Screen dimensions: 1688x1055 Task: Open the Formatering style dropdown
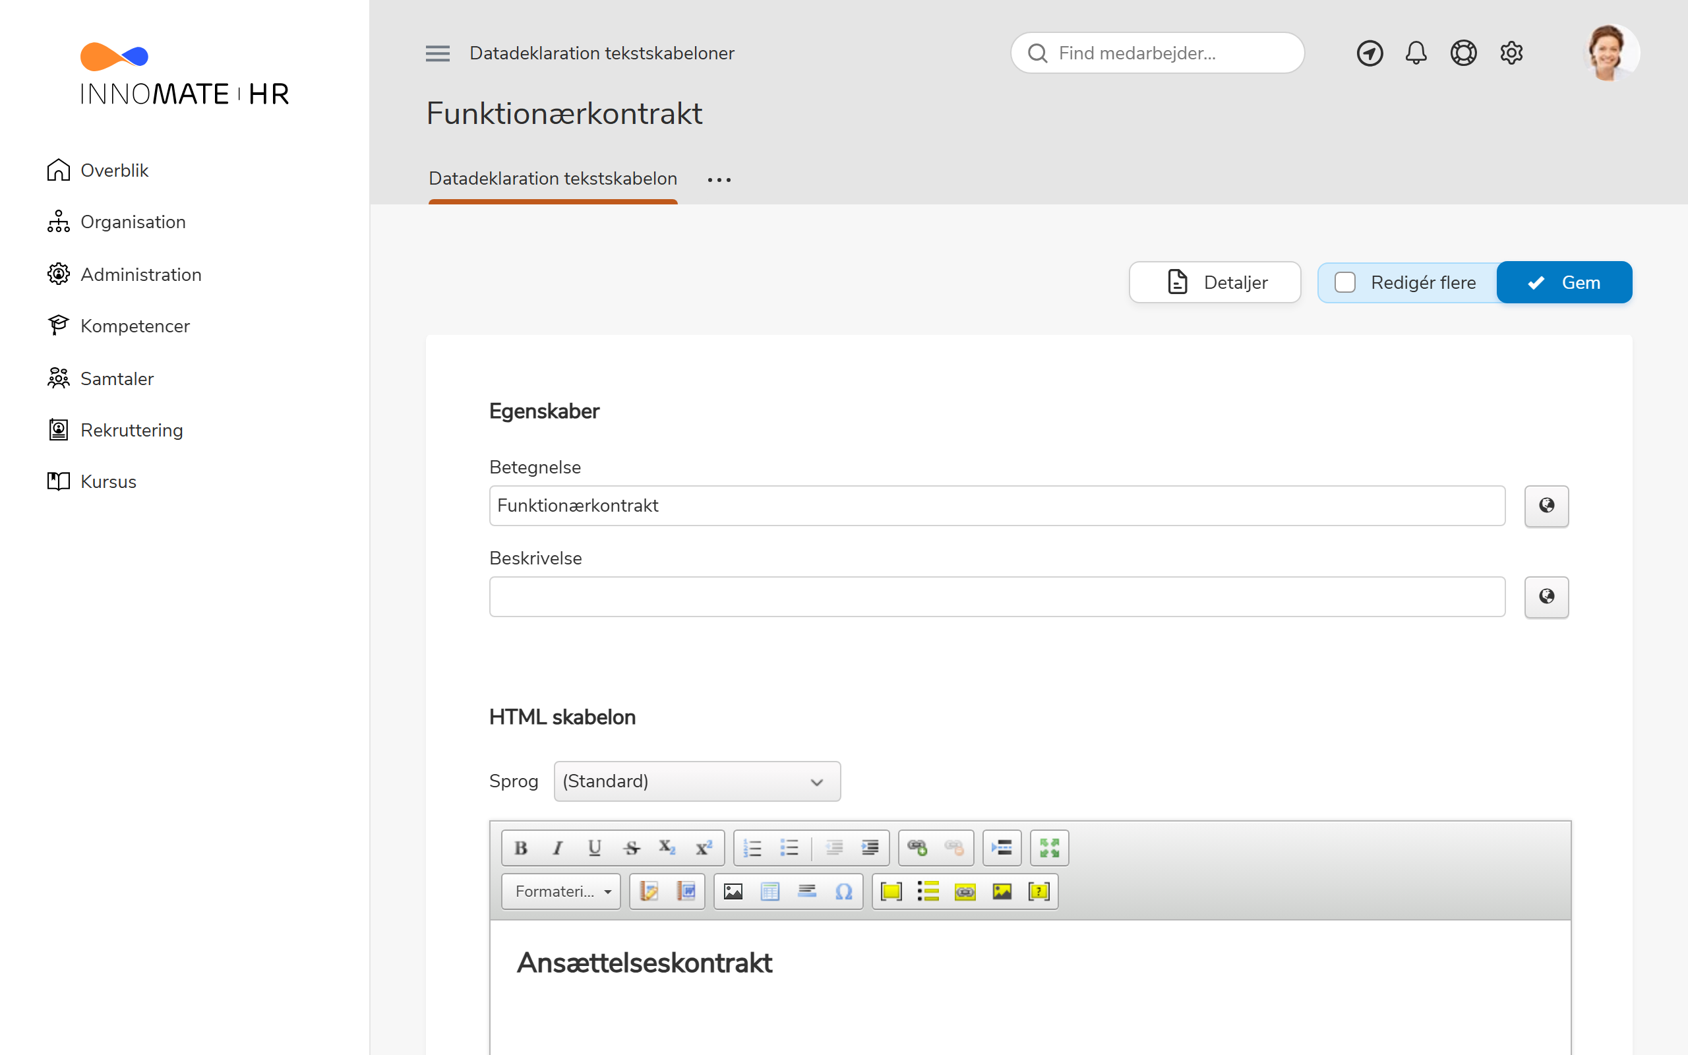tap(561, 891)
